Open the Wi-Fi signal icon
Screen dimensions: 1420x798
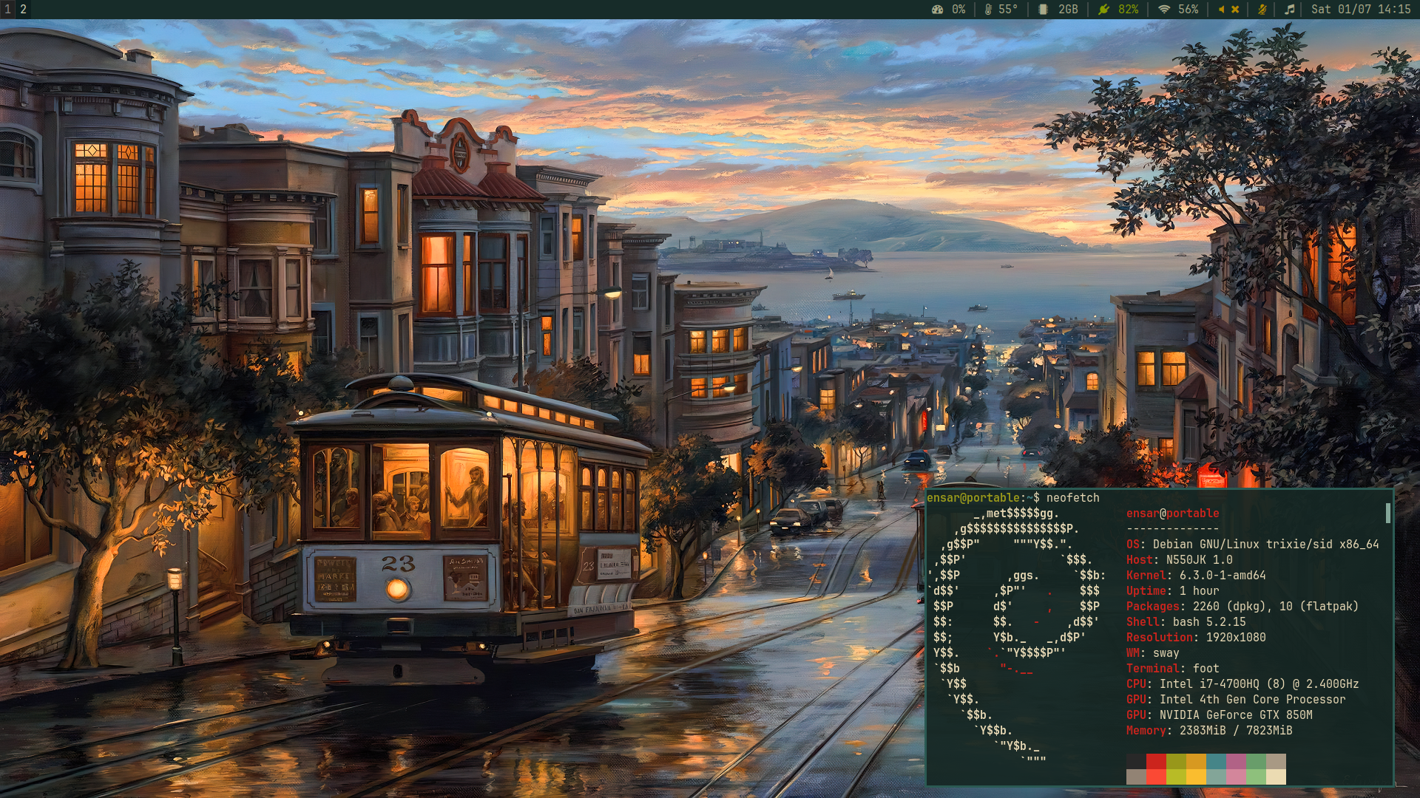coord(1164,10)
